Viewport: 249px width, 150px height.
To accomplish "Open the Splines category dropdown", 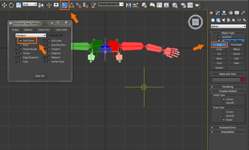I will tap(228, 26).
